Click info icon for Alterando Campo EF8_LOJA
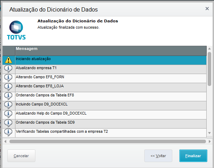This screenshot has width=214, height=168. [x=8, y=87]
